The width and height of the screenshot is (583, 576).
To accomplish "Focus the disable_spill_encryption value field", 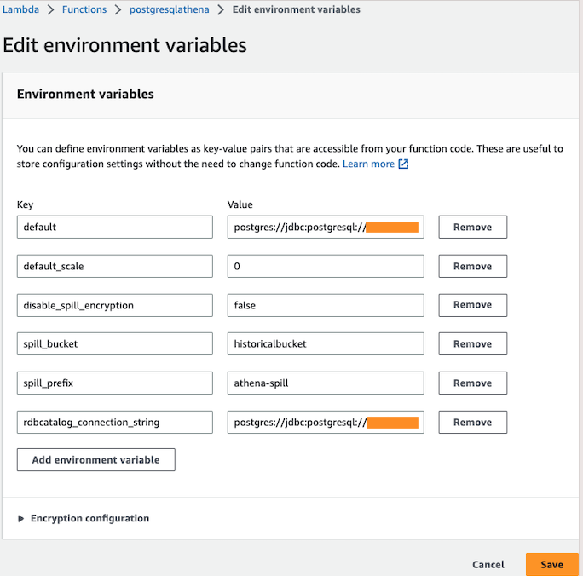I will pos(326,305).
